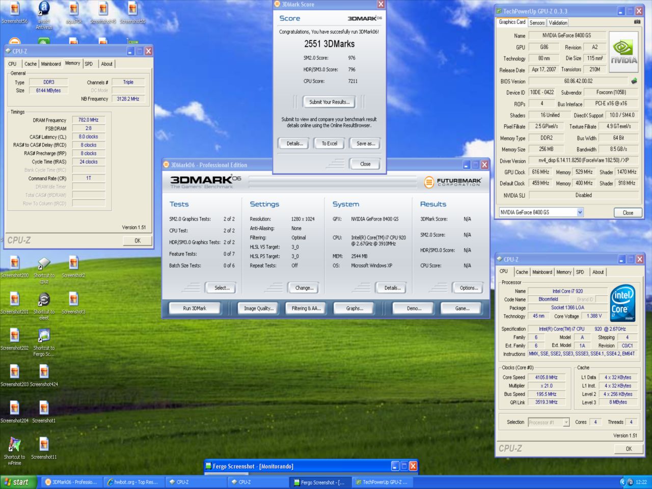The image size is (652, 489).
Task: Open the CPU-Z Processor #1 selection dropdown
Action: 566,422
